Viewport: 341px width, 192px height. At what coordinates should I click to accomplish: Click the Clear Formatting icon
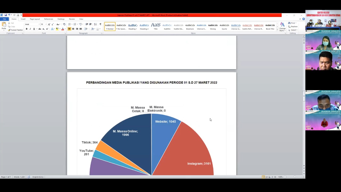coord(64,24)
